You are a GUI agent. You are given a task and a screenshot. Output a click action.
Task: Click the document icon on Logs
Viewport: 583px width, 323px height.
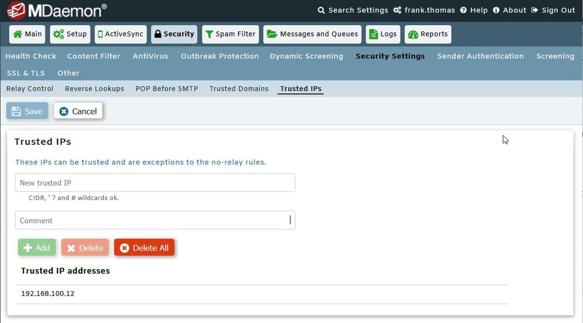coord(373,34)
